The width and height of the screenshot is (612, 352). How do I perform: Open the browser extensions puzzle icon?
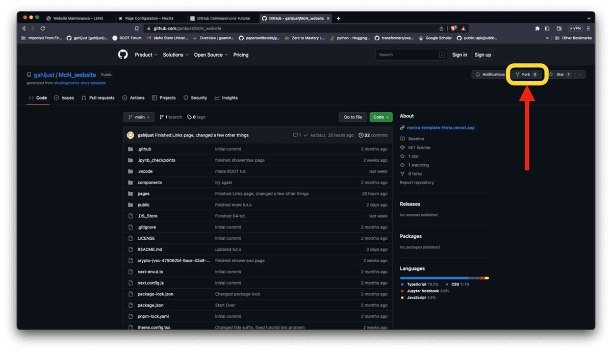pos(537,29)
